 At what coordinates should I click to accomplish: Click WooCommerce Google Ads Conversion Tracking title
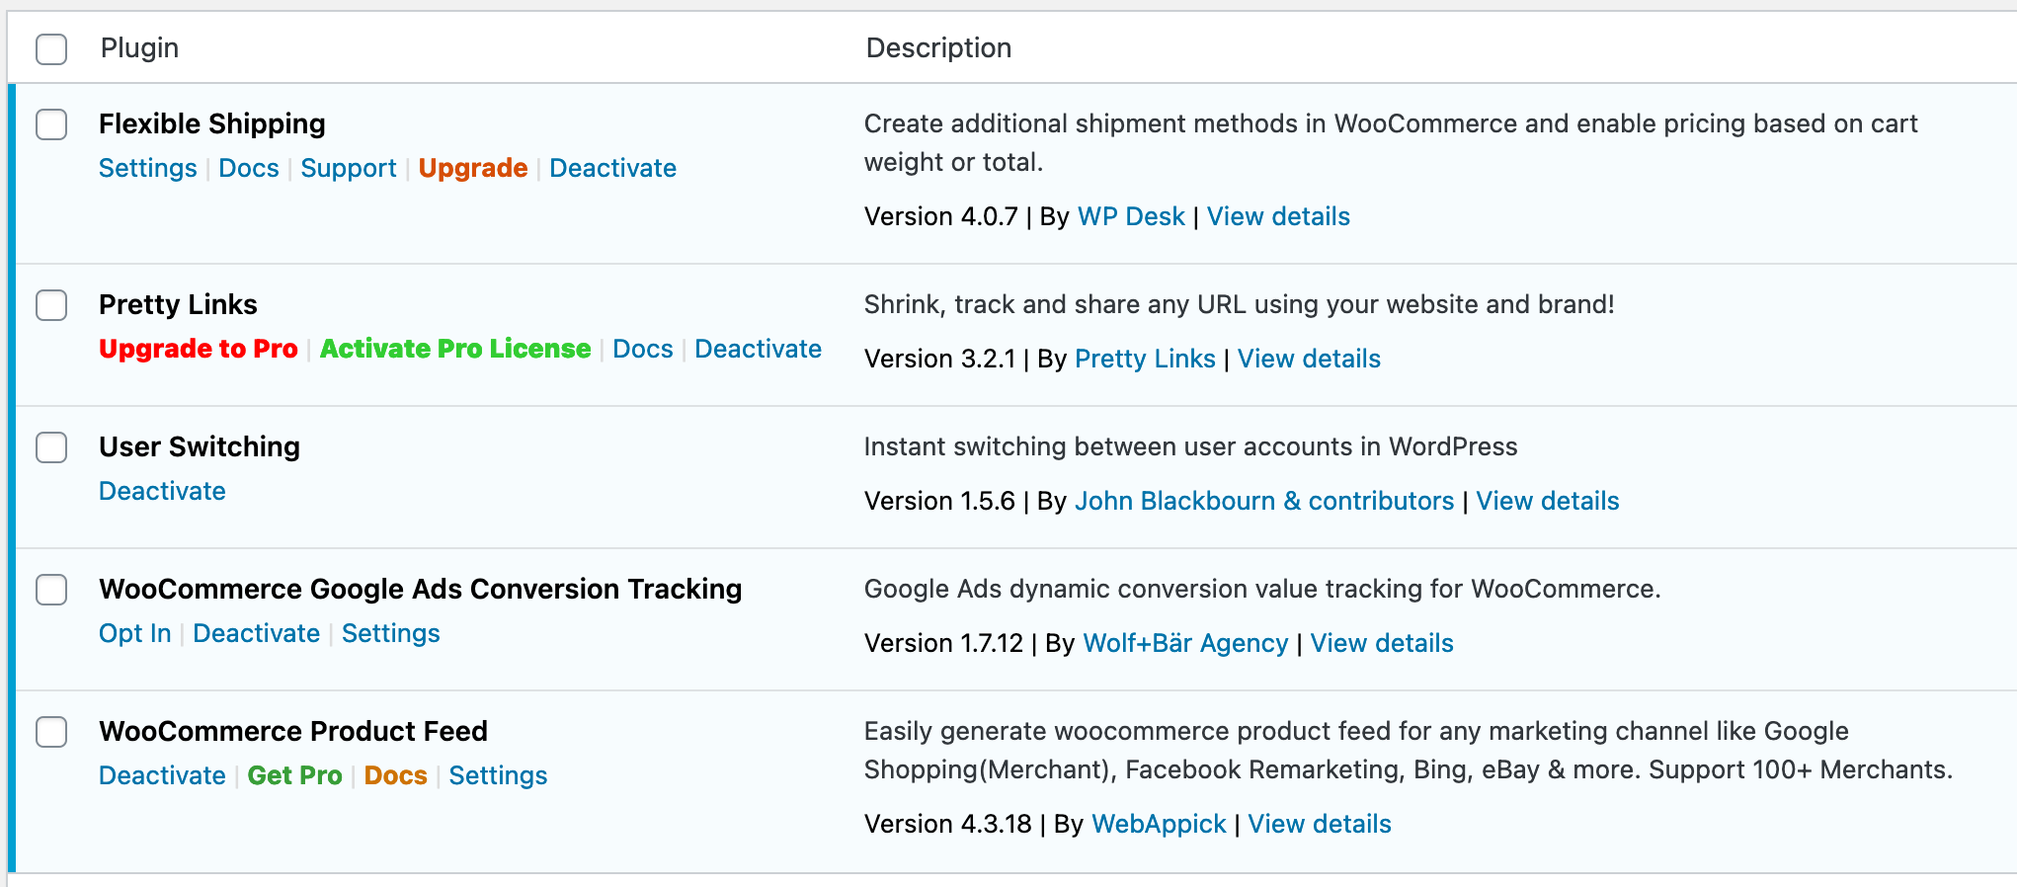[421, 589]
